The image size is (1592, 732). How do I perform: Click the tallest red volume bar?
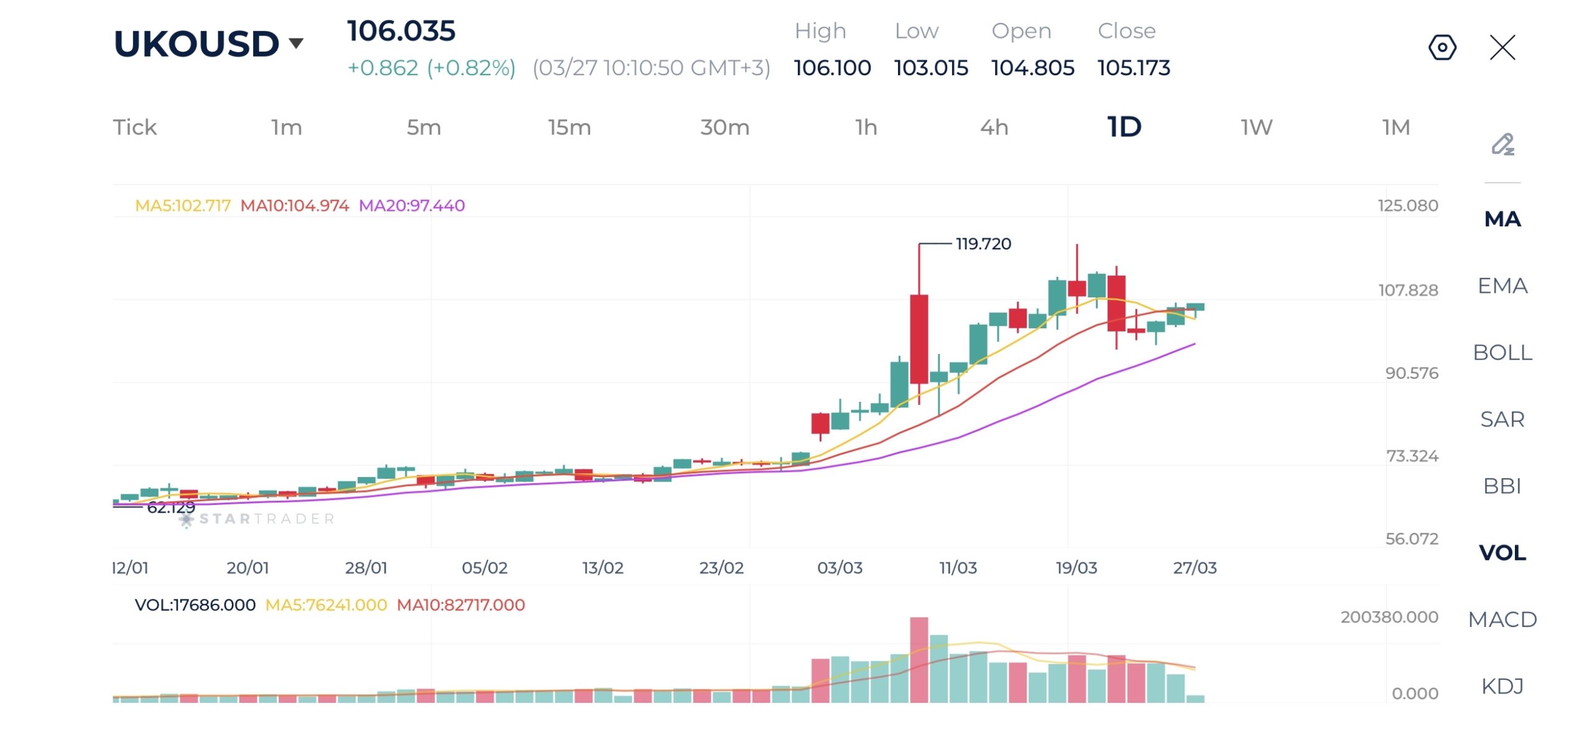[919, 659]
